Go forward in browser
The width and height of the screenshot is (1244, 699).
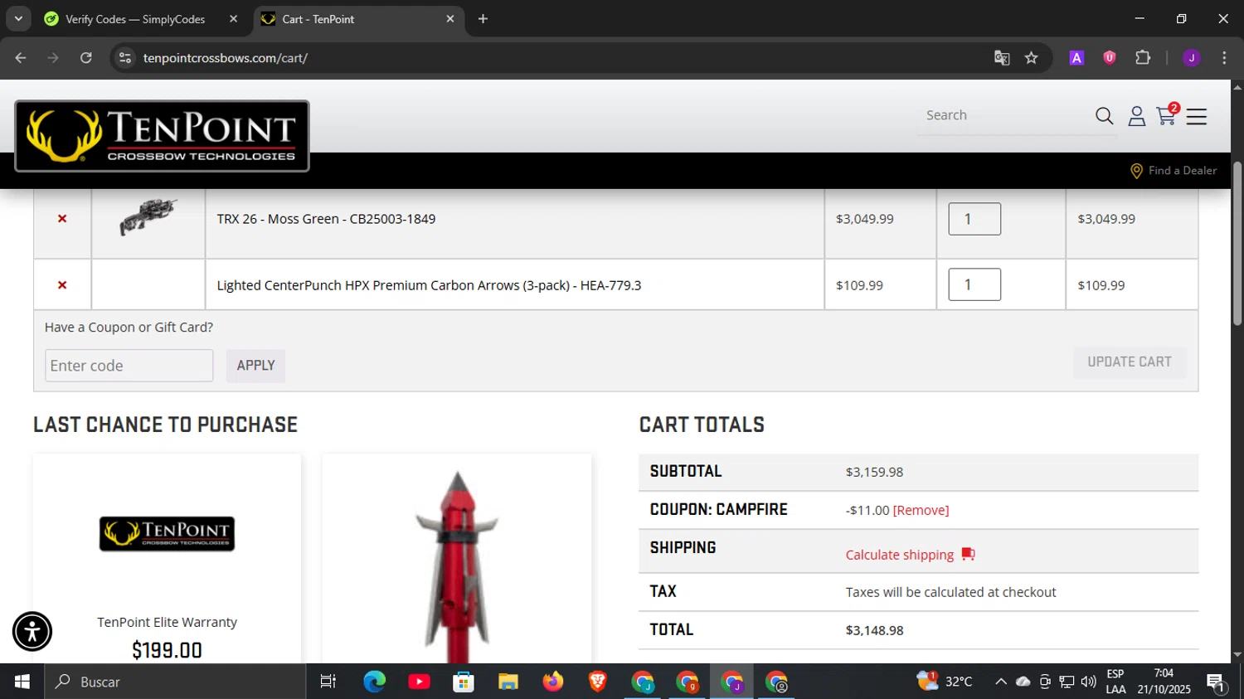53,58
